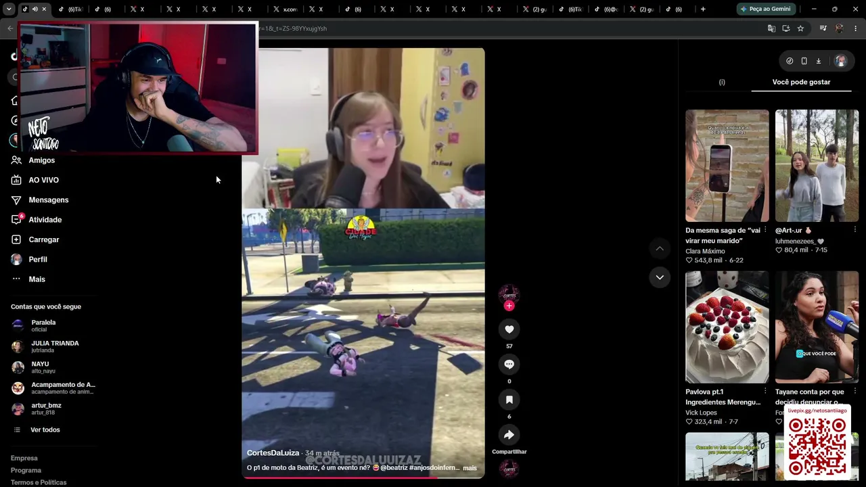866x487 pixels.
Task: Click the Empresa footer link
Action: pyautogui.click(x=24, y=458)
